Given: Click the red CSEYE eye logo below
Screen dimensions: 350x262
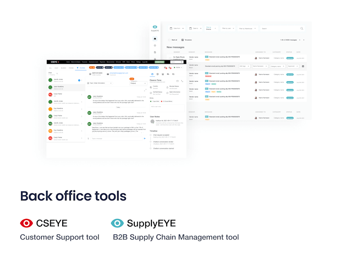Looking at the screenshot, I should point(26,223).
